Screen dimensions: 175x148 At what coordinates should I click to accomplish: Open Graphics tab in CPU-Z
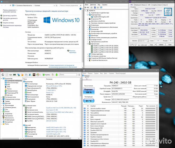click(x=154, y=5)
